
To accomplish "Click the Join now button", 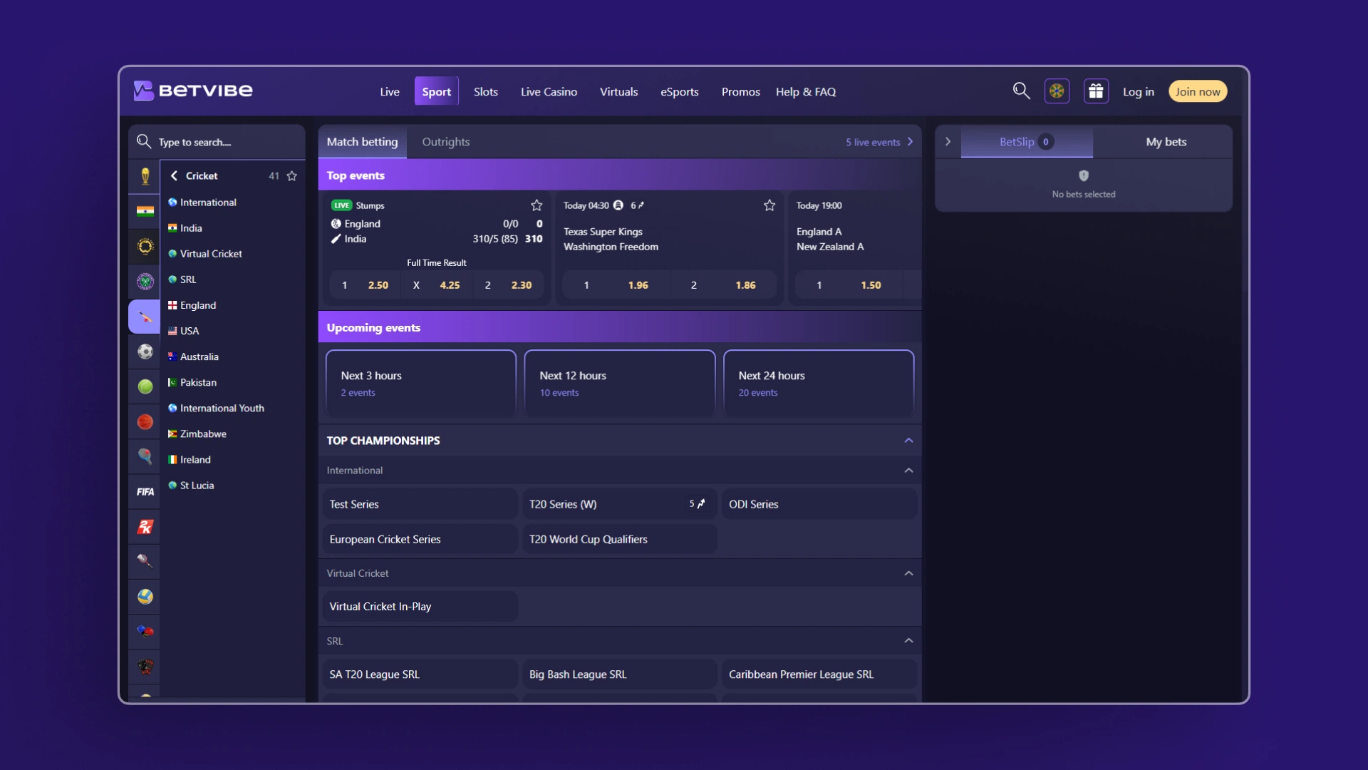I will click(1198, 91).
